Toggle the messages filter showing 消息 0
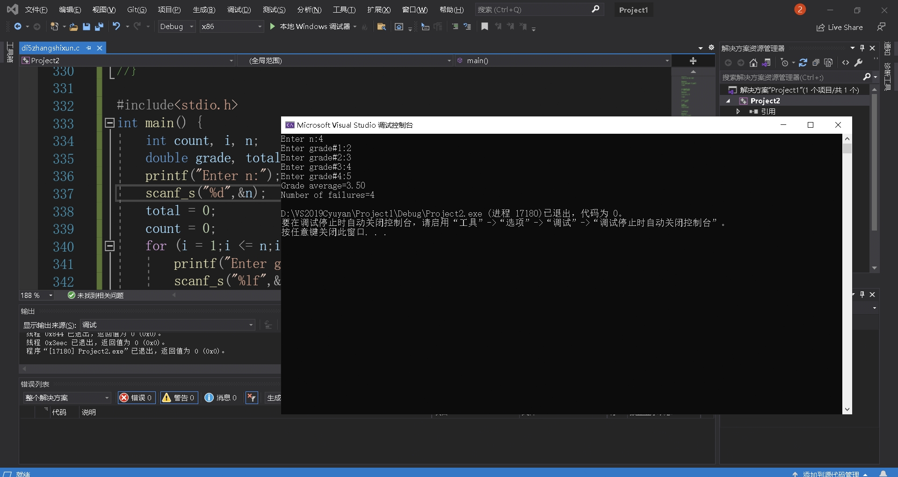 pos(221,397)
